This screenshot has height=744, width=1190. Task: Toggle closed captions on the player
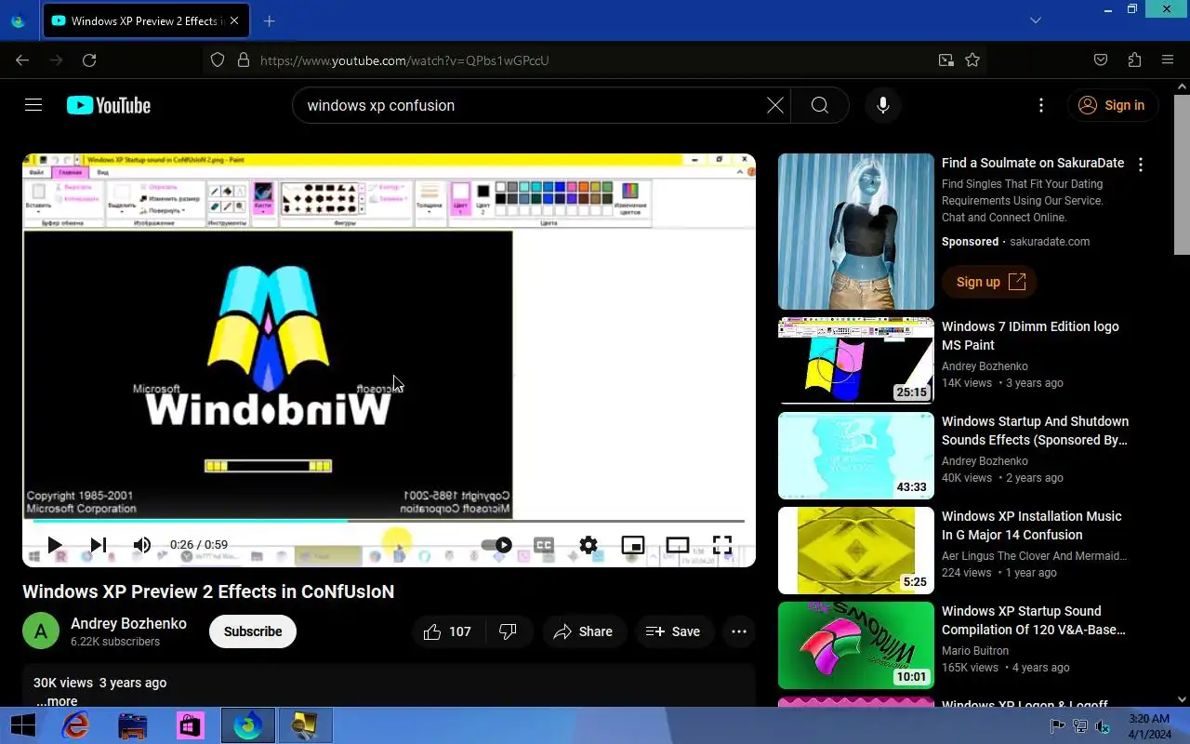544,545
